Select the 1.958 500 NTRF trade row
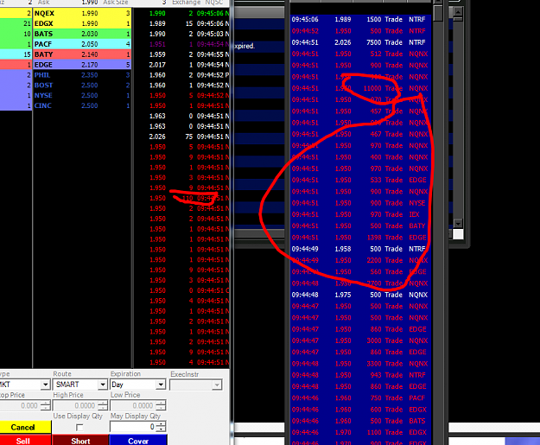This screenshot has height=445, width=540. (x=361, y=249)
